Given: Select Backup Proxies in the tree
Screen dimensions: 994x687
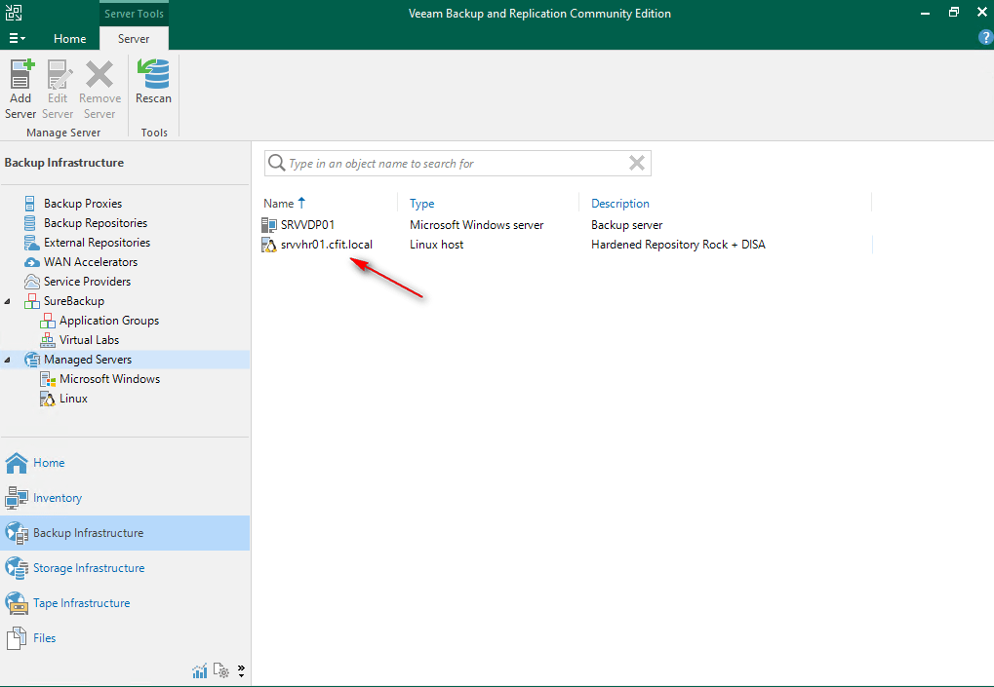Looking at the screenshot, I should [82, 204].
